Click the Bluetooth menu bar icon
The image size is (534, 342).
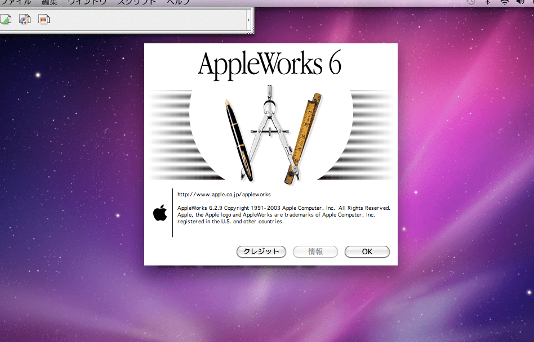click(x=488, y=2)
